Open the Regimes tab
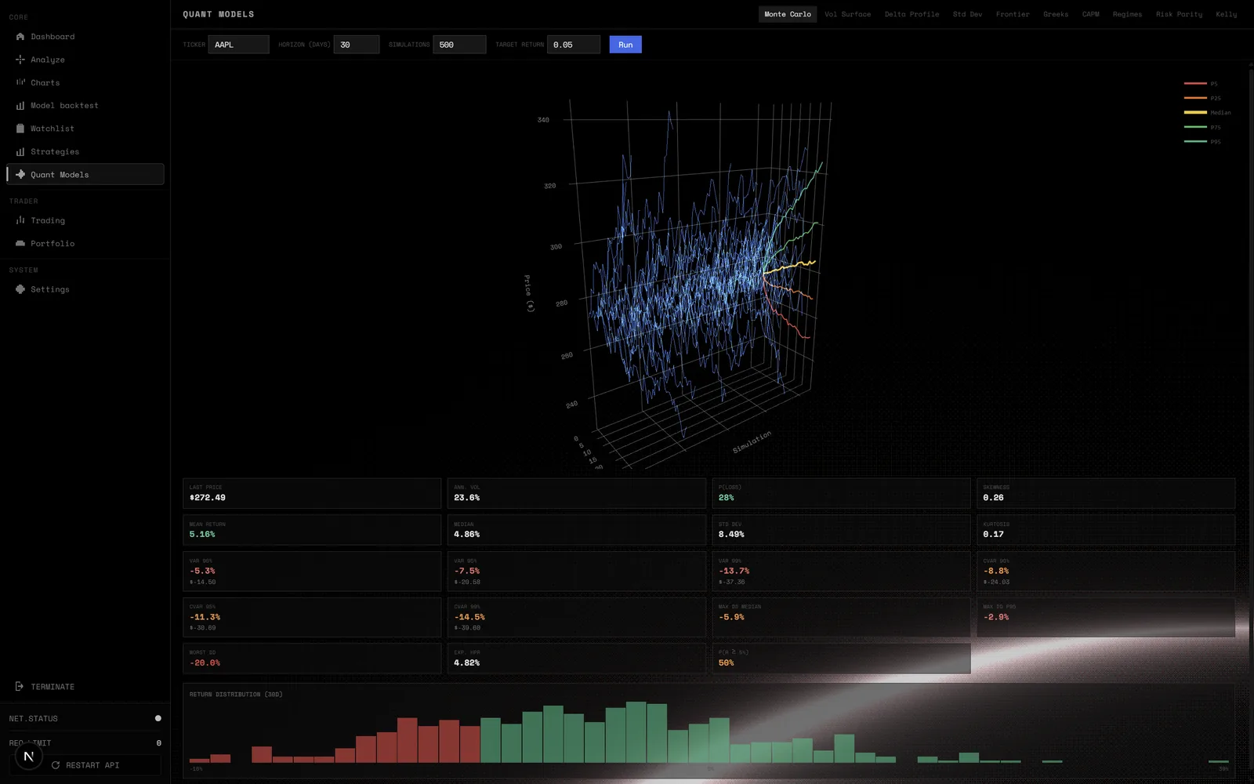The height and width of the screenshot is (784, 1254). coord(1127,14)
